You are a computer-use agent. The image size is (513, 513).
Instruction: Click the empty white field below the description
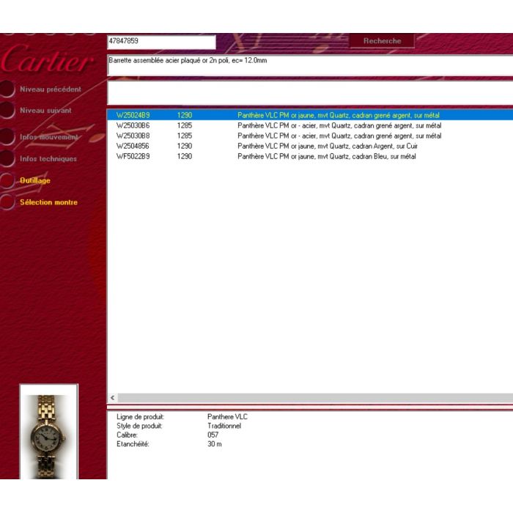pyautogui.click(x=310, y=93)
